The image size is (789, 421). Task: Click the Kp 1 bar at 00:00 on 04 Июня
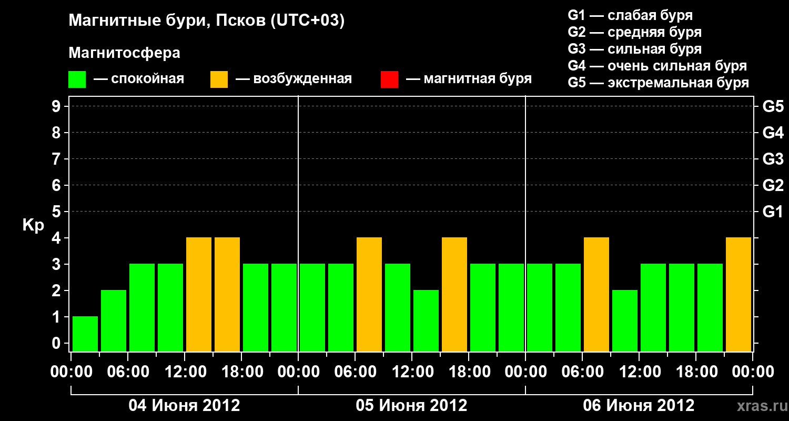pyautogui.click(x=85, y=334)
